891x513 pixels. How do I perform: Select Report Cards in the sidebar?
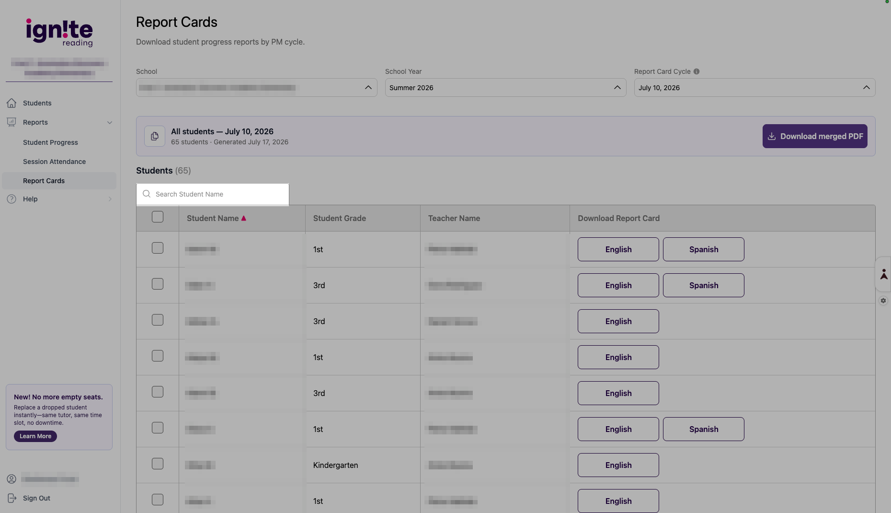point(59,181)
